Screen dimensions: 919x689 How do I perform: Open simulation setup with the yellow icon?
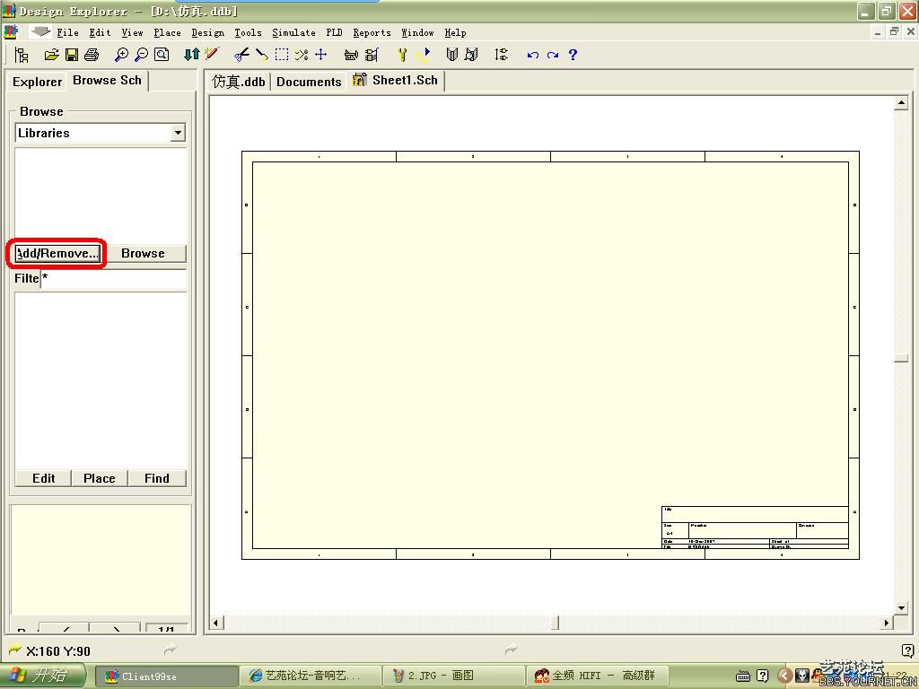402,55
